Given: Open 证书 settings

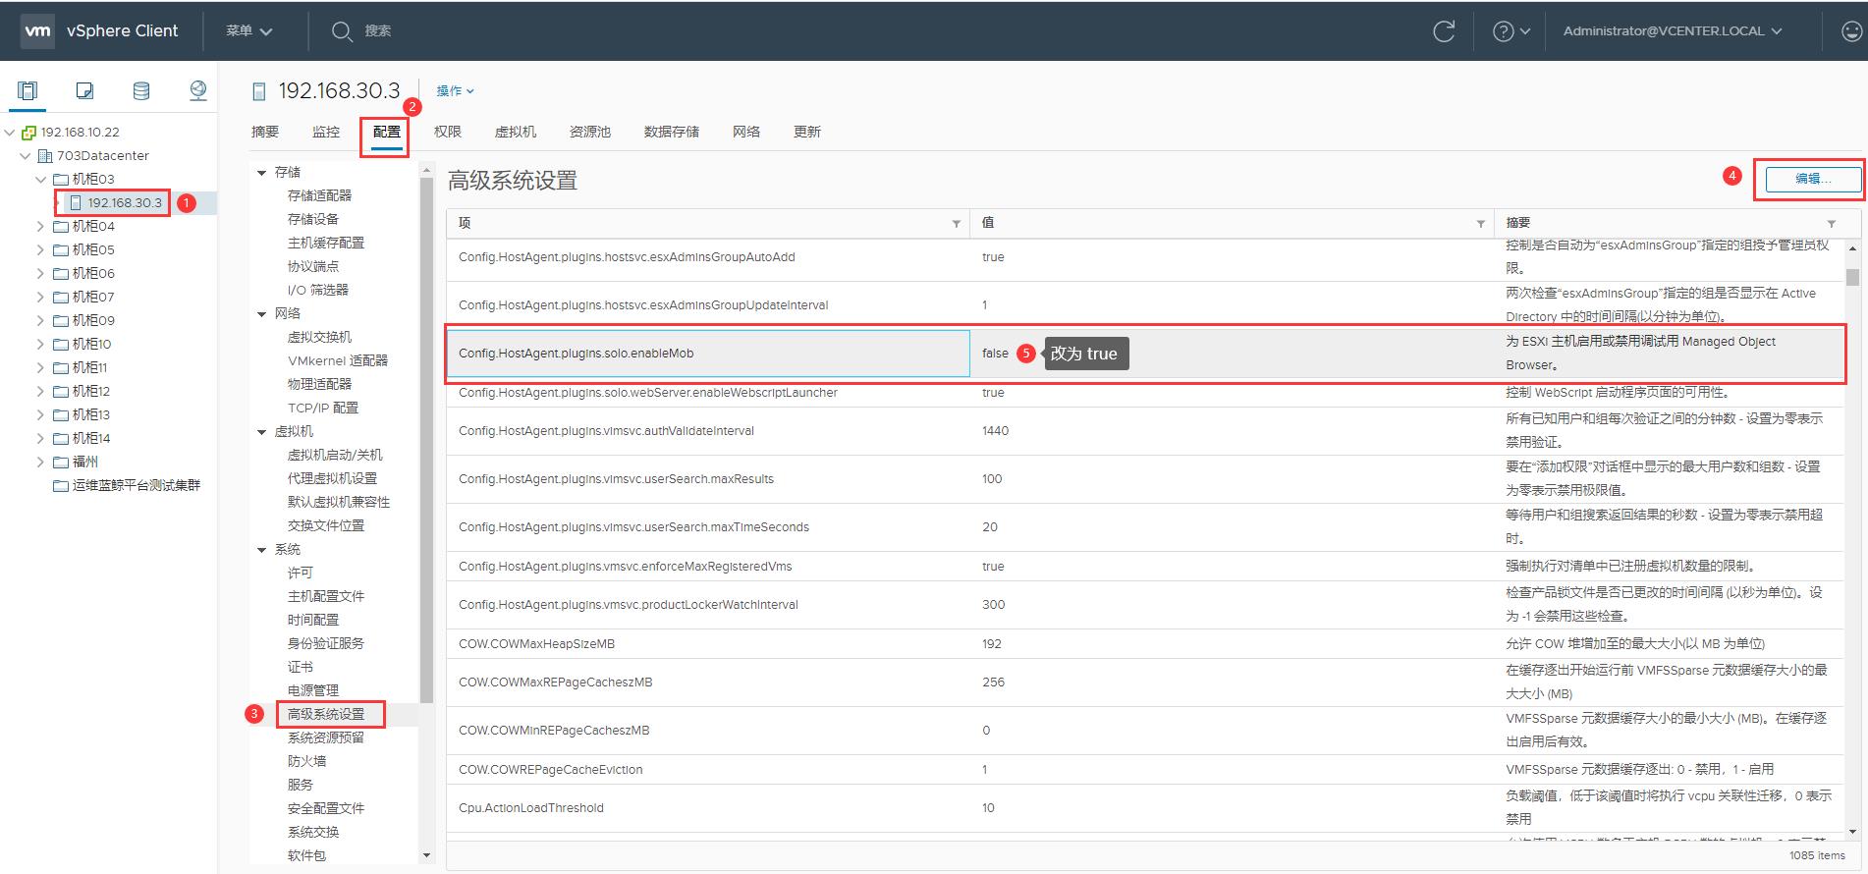Looking at the screenshot, I should click(x=301, y=667).
